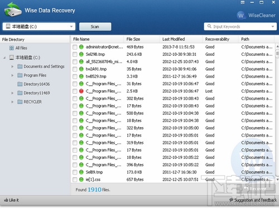Sort by Recoverability column
This screenshot has width=279, height=209.
220,39
